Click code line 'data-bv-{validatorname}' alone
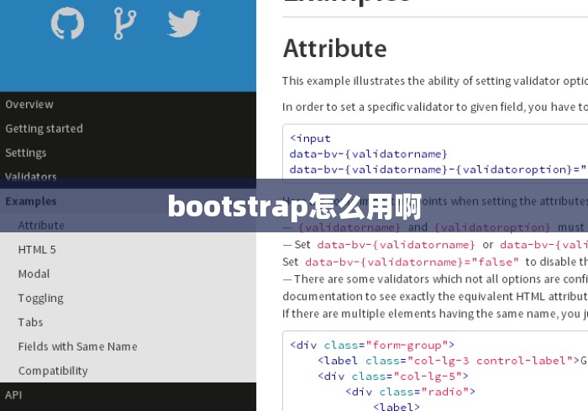The image size is (588, 411). (x=368, y=154)
